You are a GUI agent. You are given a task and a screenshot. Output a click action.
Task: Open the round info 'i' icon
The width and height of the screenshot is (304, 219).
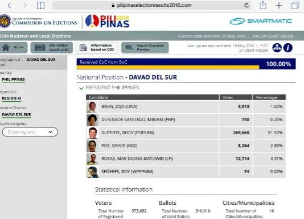coord(288,48)
